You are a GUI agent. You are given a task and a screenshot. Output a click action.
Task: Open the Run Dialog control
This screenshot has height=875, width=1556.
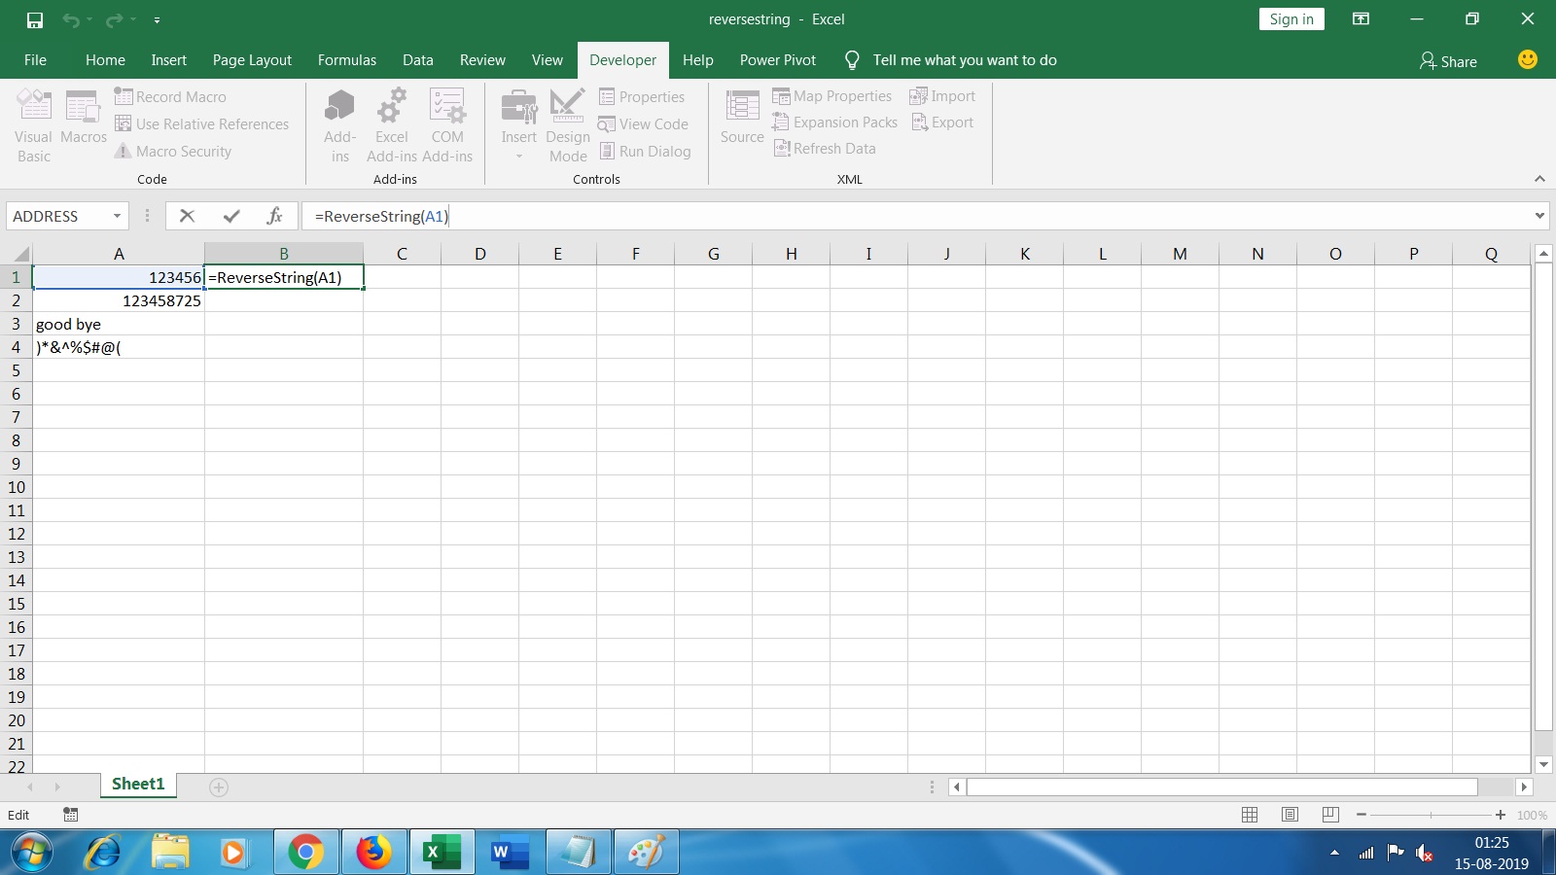pos(606,151)
